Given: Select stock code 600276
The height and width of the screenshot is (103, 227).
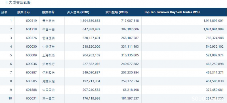Looking at the screenshot, I should pyautogui.click(x=31, y=38).
